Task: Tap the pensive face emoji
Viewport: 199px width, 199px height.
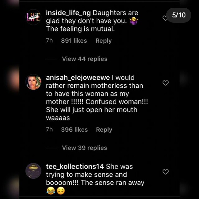Action: point(61,191)
